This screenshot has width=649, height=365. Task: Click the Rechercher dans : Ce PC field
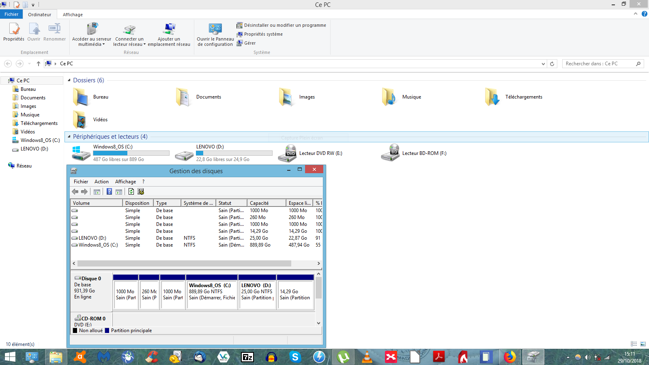(x=603, y=64)
